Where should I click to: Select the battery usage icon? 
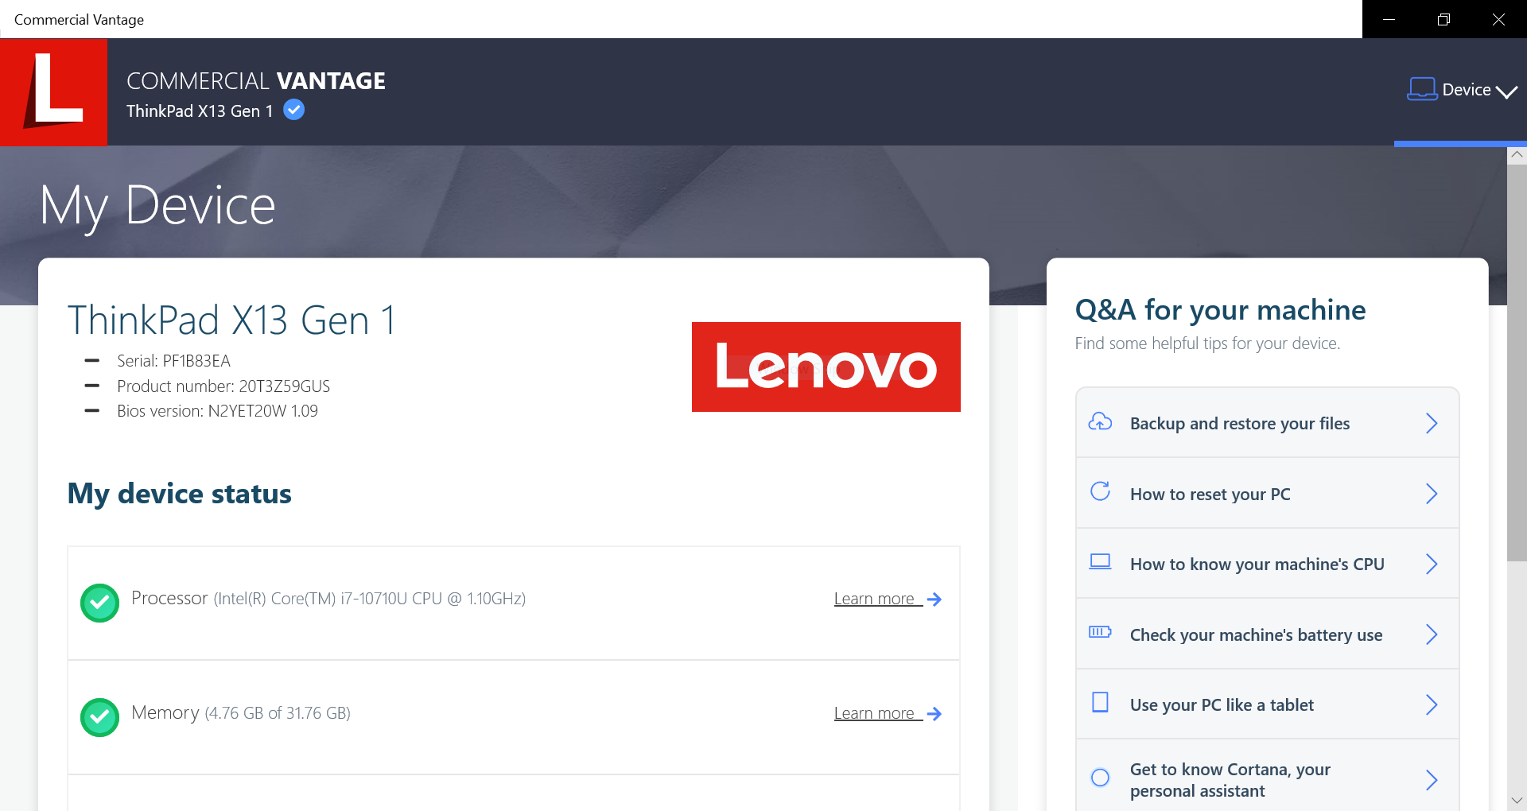click(1101, 632)
